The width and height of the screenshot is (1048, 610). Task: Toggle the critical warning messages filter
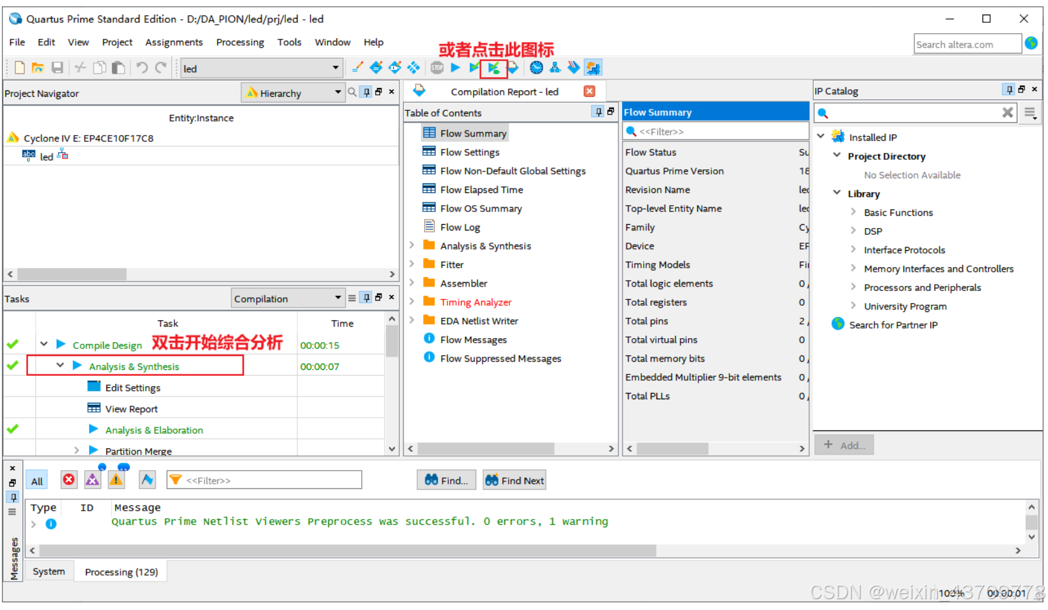tap(92, 479)
